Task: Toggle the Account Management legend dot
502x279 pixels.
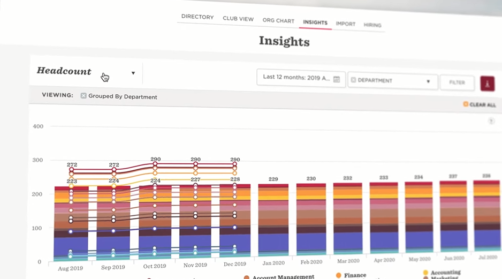Action: (247, 277)
